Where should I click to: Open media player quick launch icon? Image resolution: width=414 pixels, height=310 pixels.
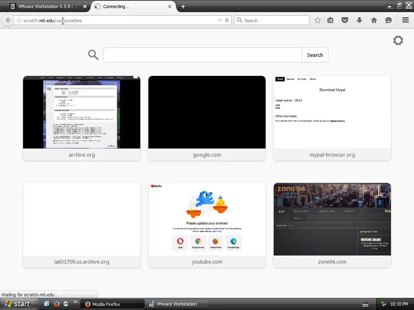(x=66, y=304)
